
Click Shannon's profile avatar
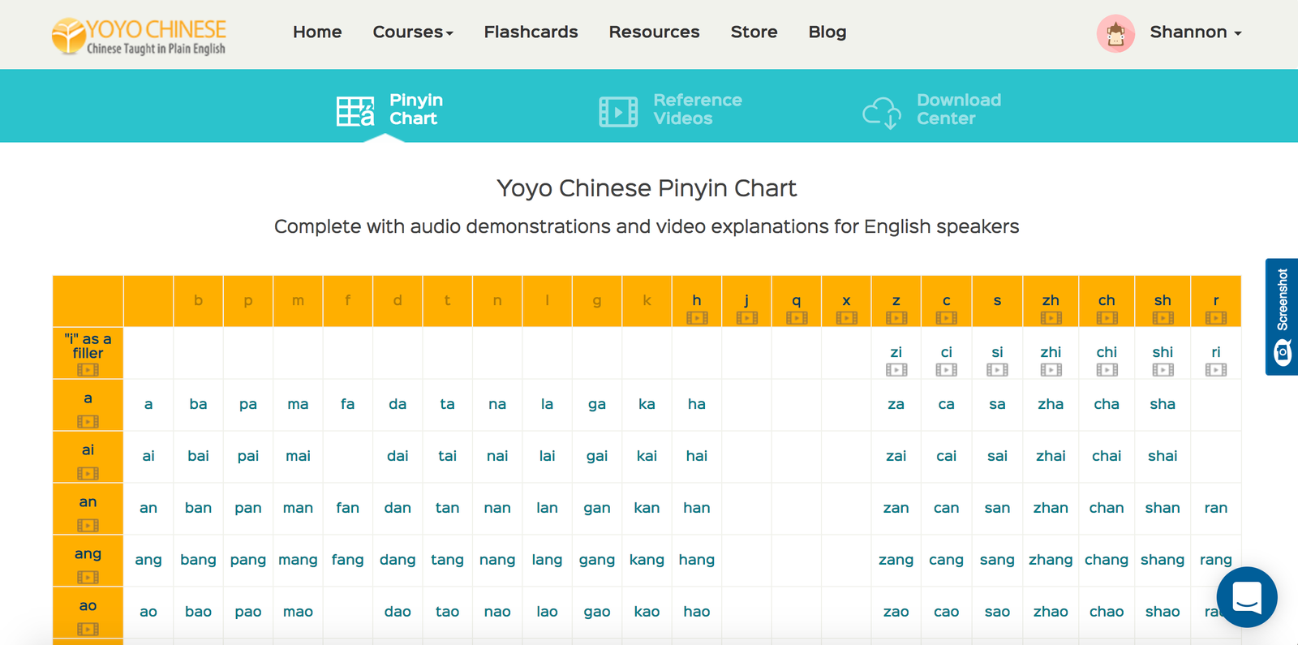click(1115, 33)
